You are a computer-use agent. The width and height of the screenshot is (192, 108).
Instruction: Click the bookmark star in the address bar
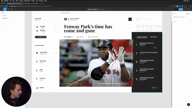point(172,6)
